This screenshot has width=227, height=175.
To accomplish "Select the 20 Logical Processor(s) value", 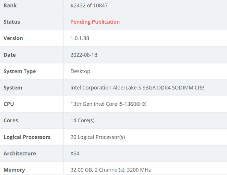I will (97, 137).
